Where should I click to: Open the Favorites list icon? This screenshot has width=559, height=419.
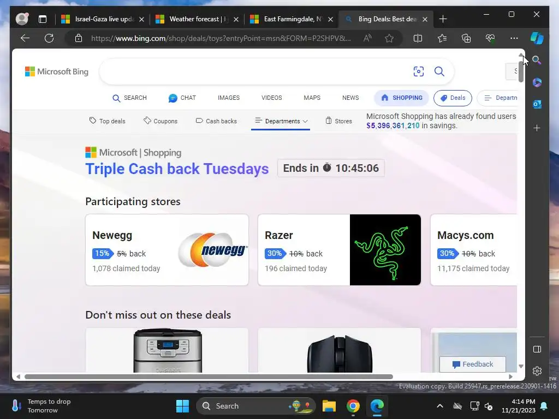[x=442, y=38]
